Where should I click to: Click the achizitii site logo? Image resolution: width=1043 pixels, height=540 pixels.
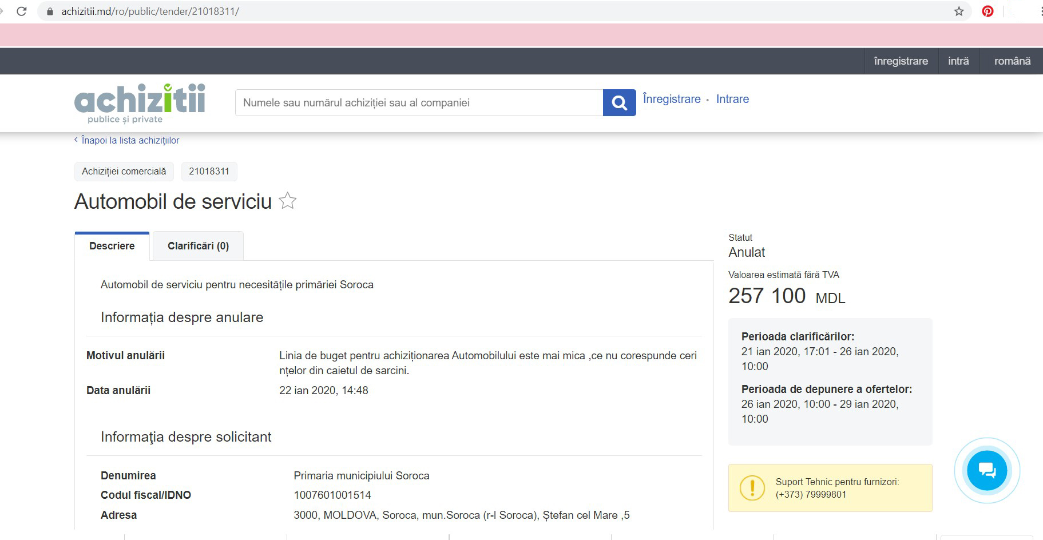pyautogui.click(x=140, y=103)
